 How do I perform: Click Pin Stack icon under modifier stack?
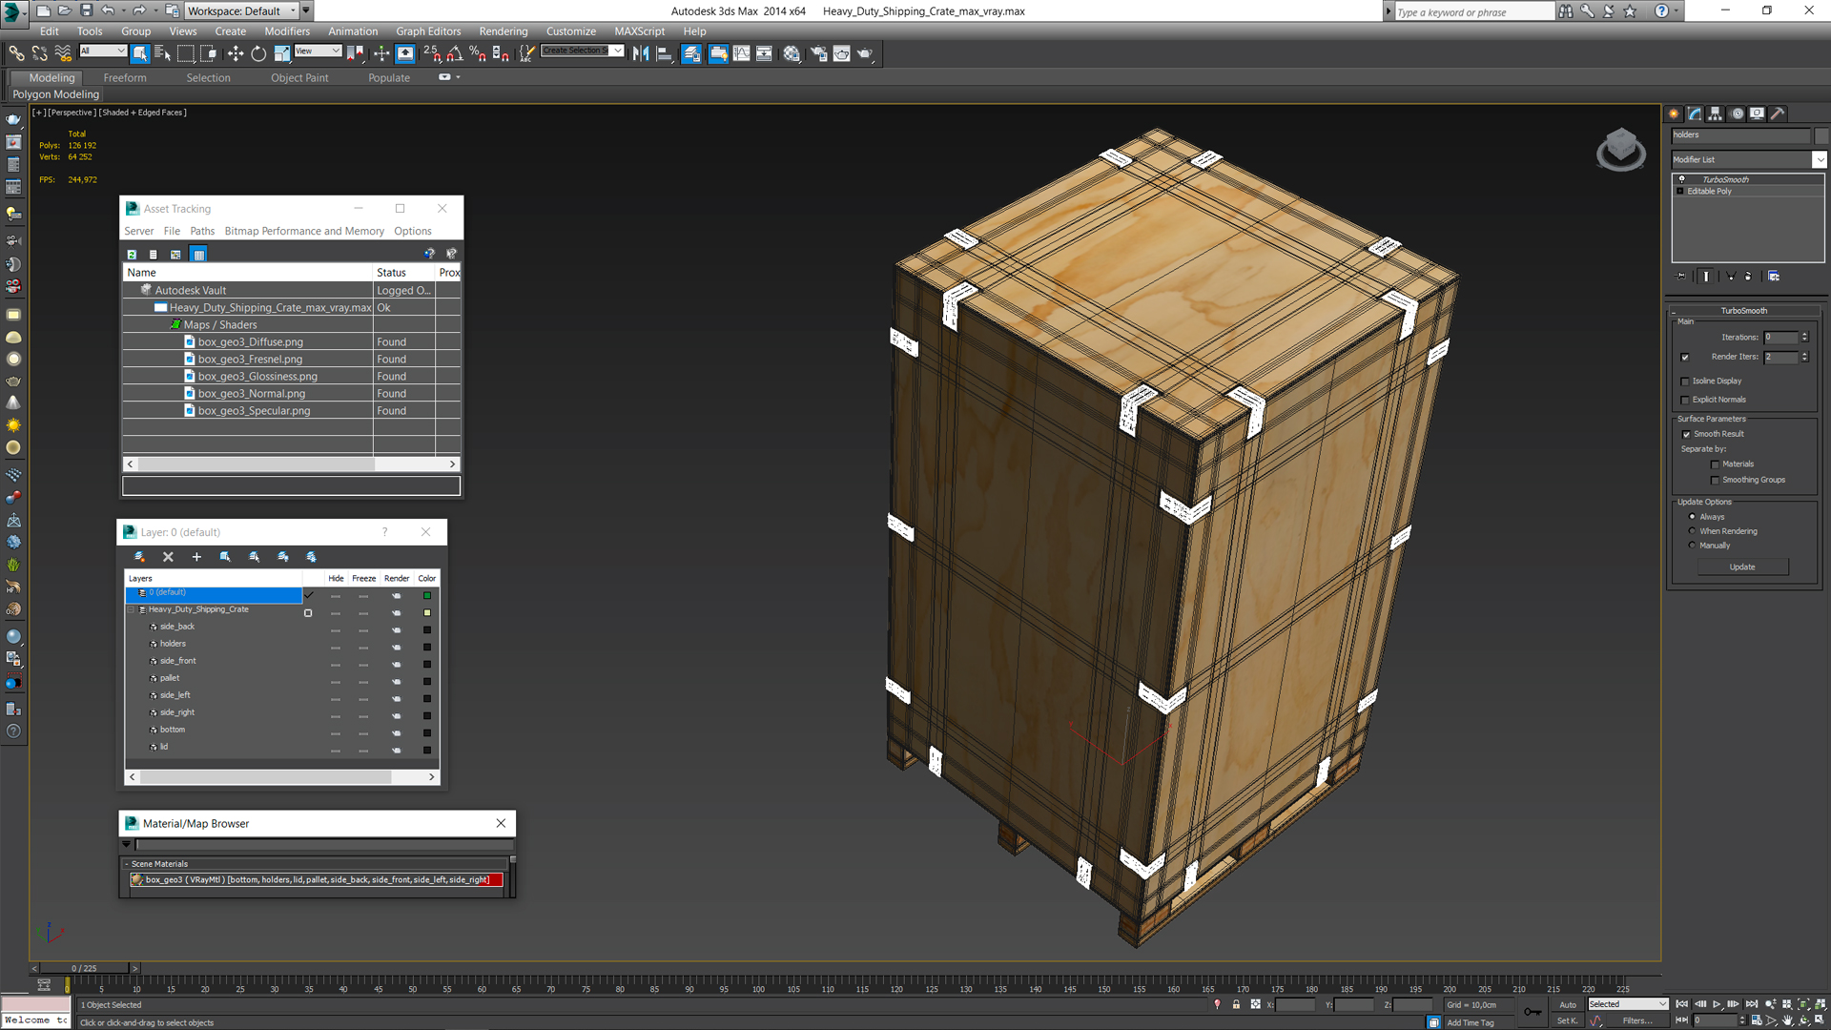point(1681,276)
